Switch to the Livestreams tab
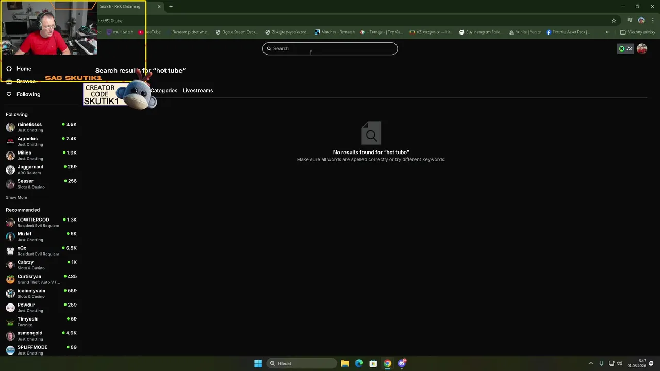The width and height of the screenshot is (660, 371). pos(197,90)
